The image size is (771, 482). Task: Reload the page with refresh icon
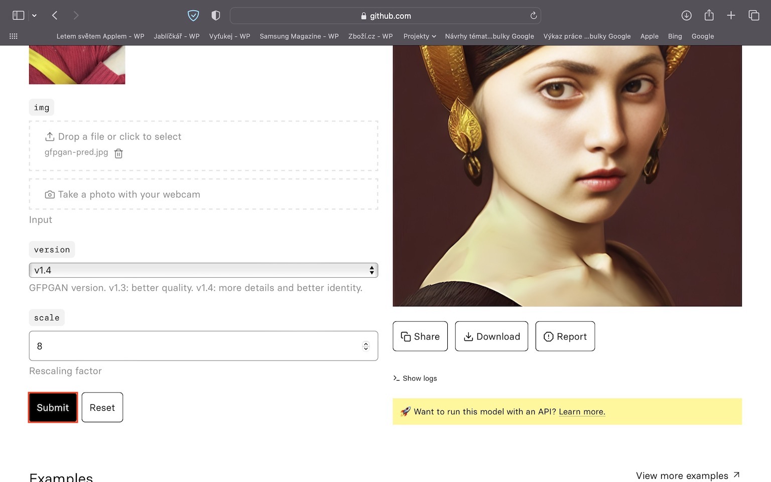coord(533,16)
